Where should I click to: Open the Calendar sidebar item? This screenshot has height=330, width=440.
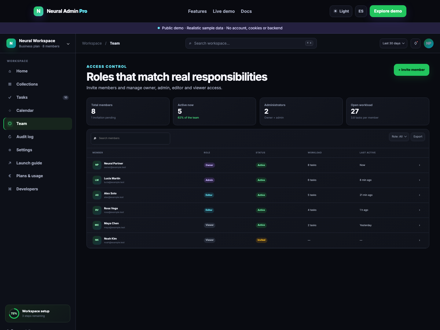tap(38, 111)
